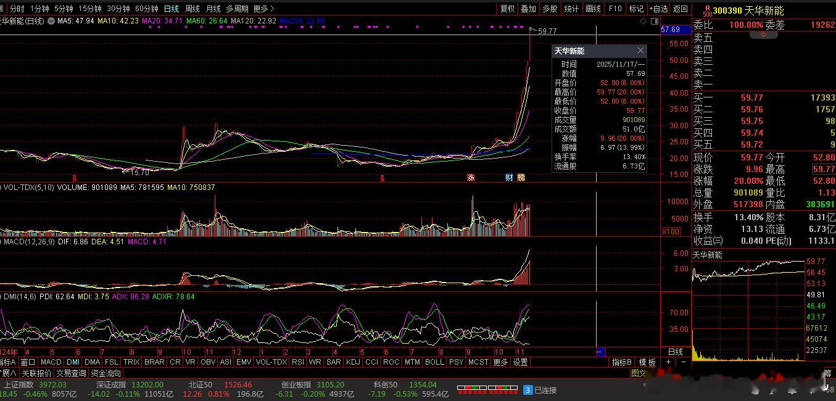Select the BRAR indicator tab

tap(154, 362)
